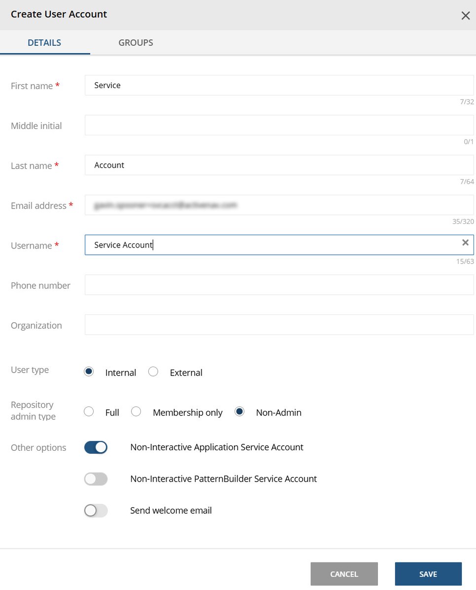
Task: Click the First name input field
Action: point(279,85)
